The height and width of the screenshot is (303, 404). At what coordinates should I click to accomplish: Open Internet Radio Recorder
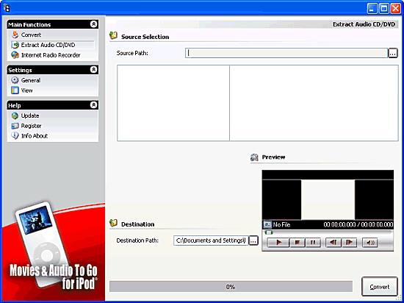pyautogui.click(x=51, y=55)
